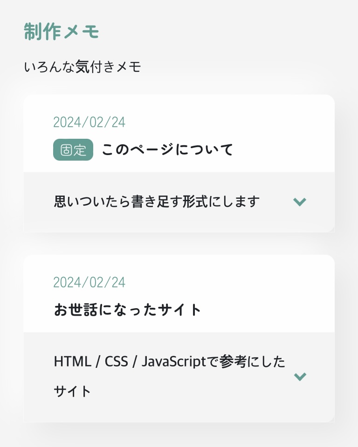
Task: Toggle the HTML / CSS / JavaScriptで参考にした summary line
Action: point(170,361)
